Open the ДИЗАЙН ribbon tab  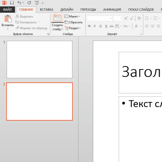(x=67, y=10)
